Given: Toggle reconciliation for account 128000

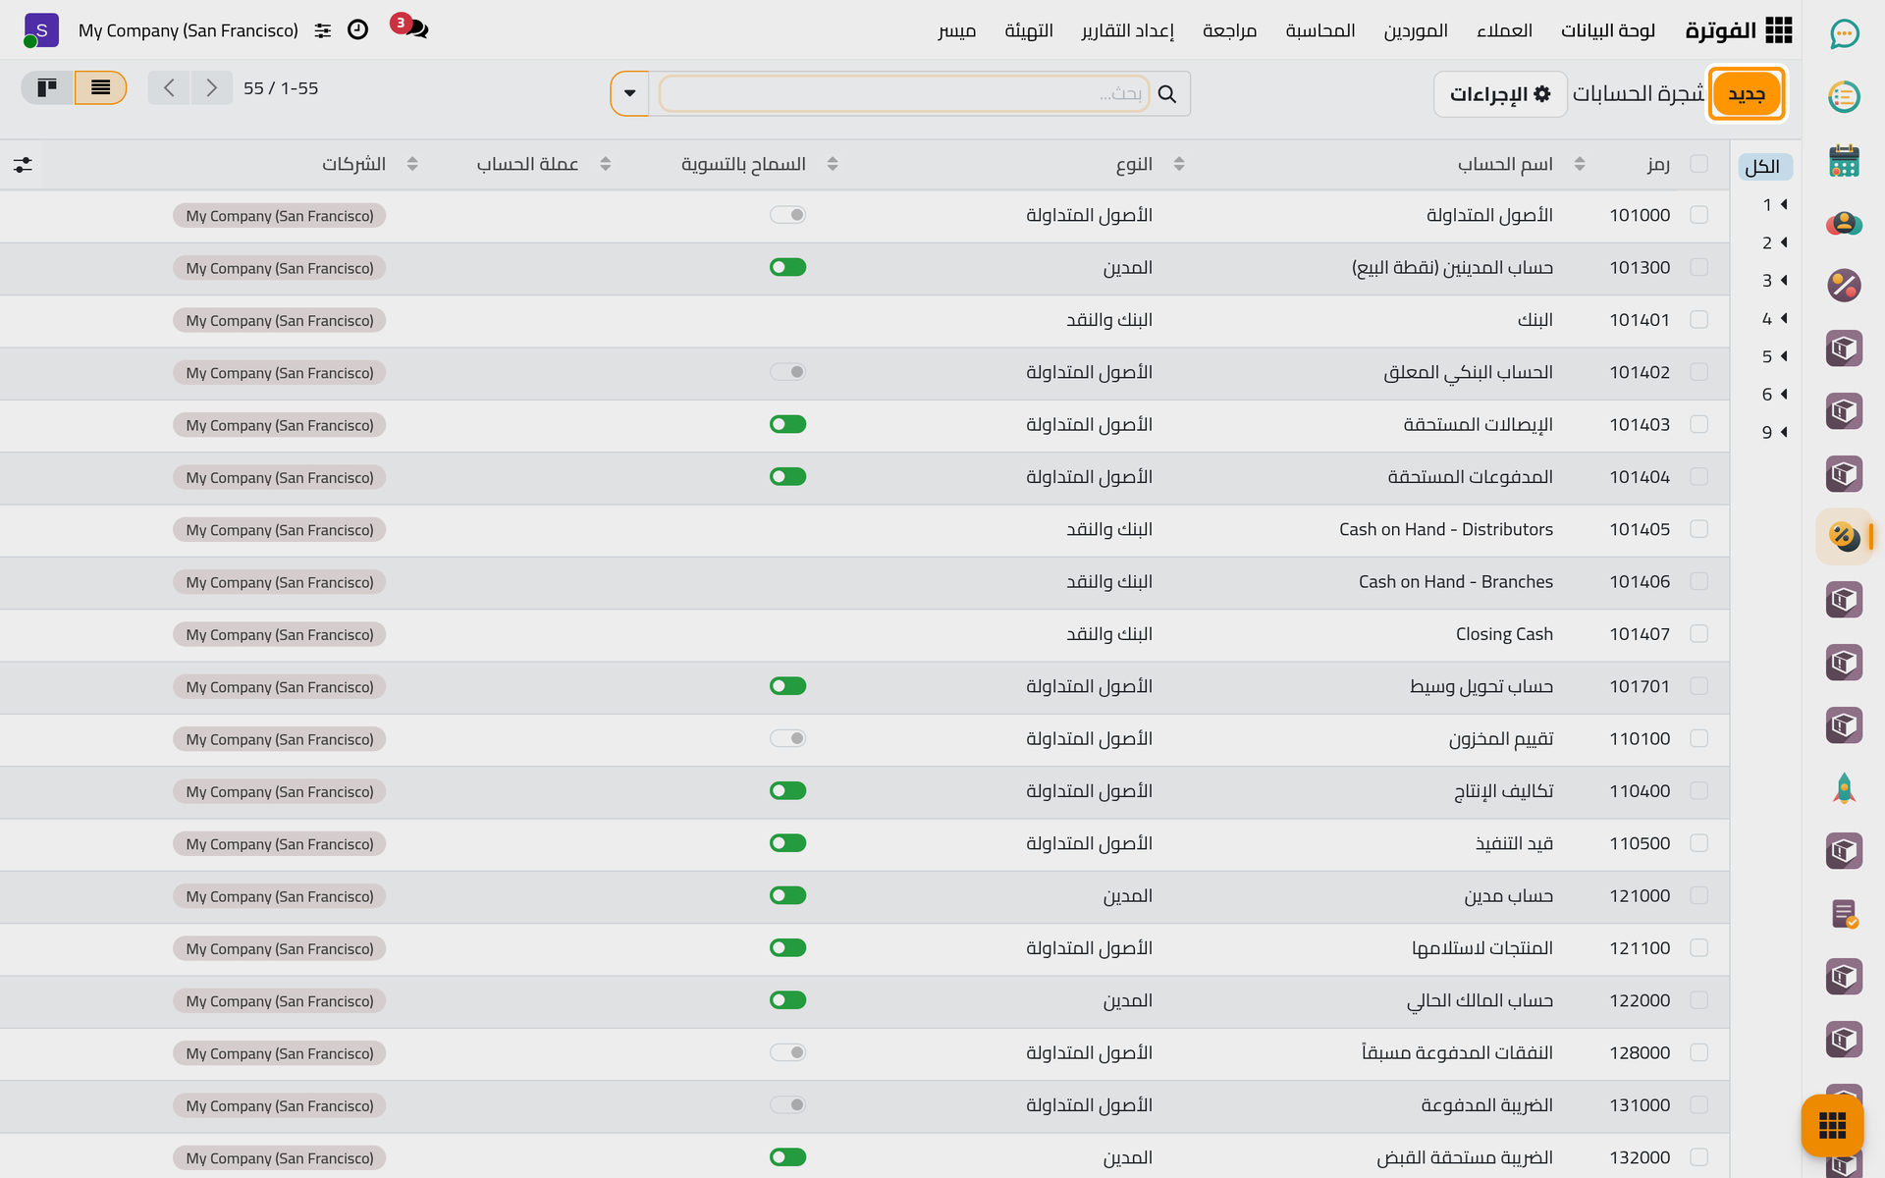Looking at the screenshot, I should click(x=787, y=1052).
